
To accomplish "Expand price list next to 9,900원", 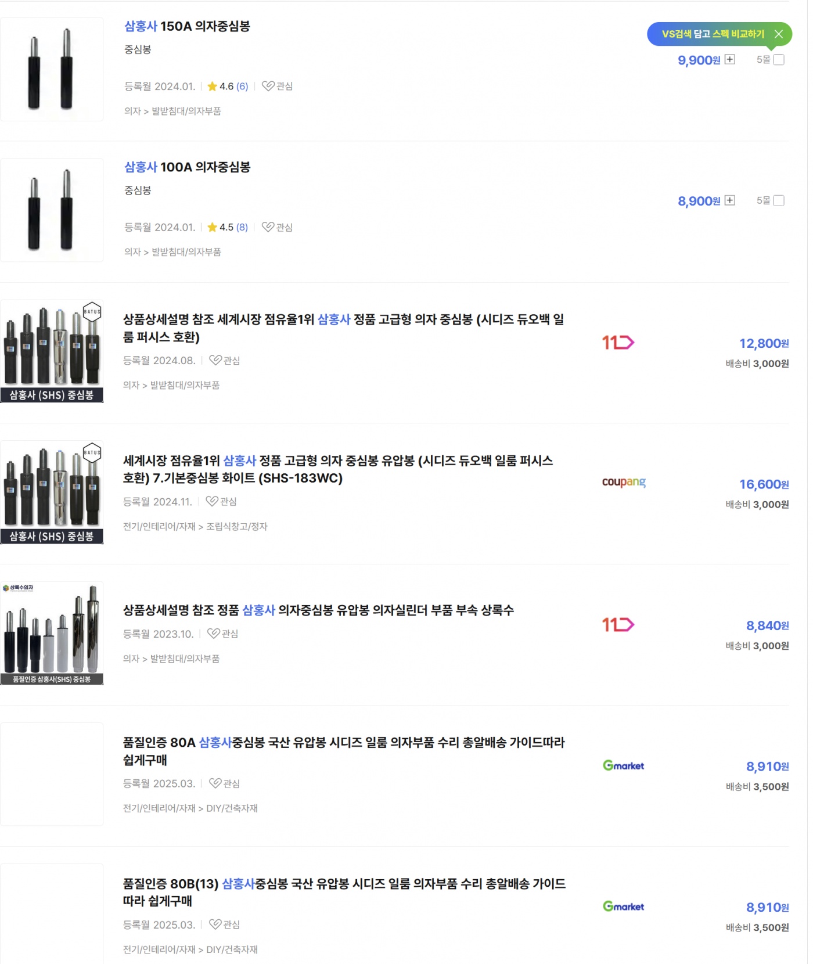I will [730, 59].
